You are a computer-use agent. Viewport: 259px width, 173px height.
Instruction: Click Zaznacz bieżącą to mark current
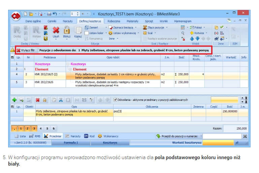point(121,27)
